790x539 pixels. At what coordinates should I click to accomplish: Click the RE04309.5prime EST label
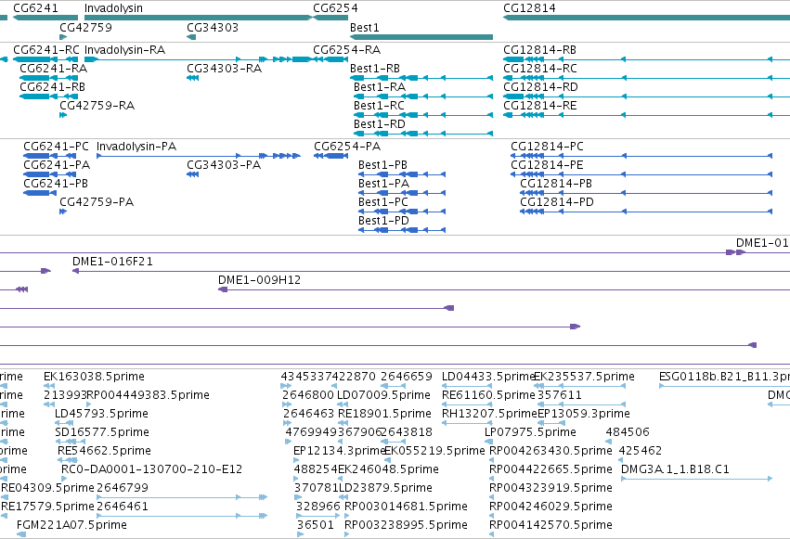[48, 488]
